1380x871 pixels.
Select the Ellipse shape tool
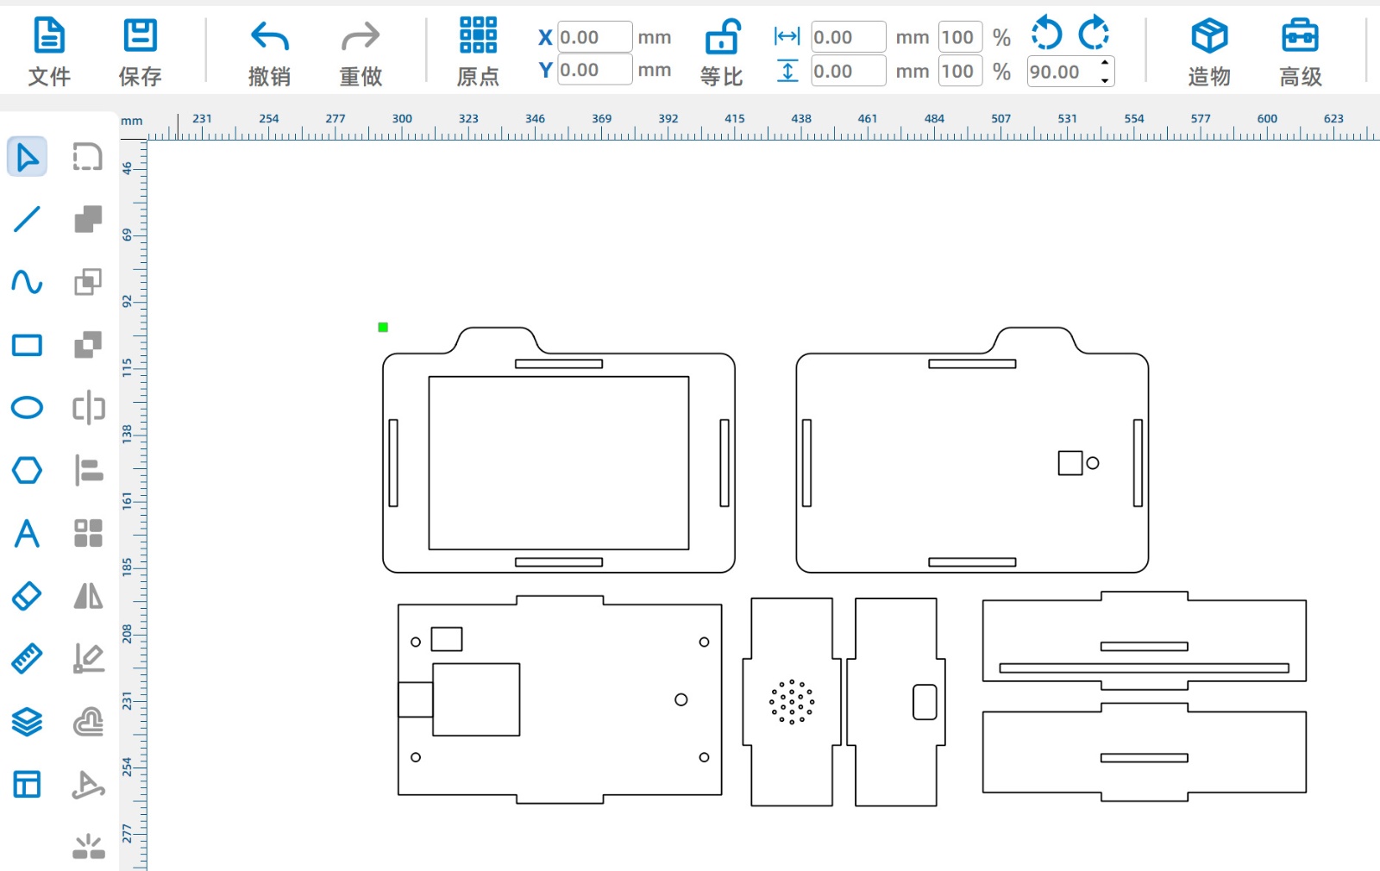pyautogui.click(x=27, y=407)
